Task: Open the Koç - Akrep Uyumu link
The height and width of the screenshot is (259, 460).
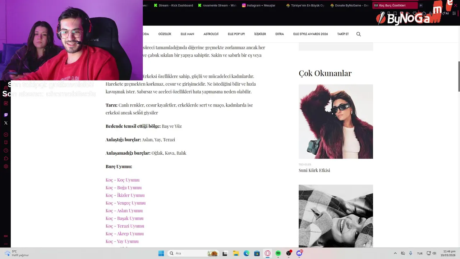Action: pyautogui.click(x=125, y=233)
